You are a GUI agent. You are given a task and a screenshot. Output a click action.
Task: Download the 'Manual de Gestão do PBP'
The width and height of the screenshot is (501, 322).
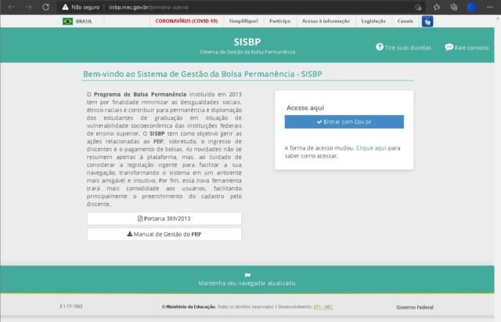coord(164,234)
